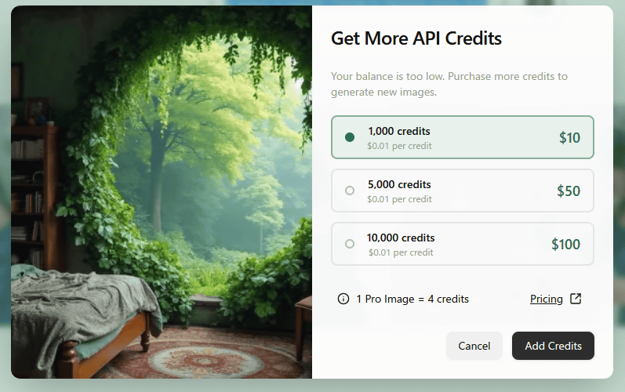Open the Pricing link
Image resolution: width=625 pixels, height=392 pixels.
pos(546,299)
